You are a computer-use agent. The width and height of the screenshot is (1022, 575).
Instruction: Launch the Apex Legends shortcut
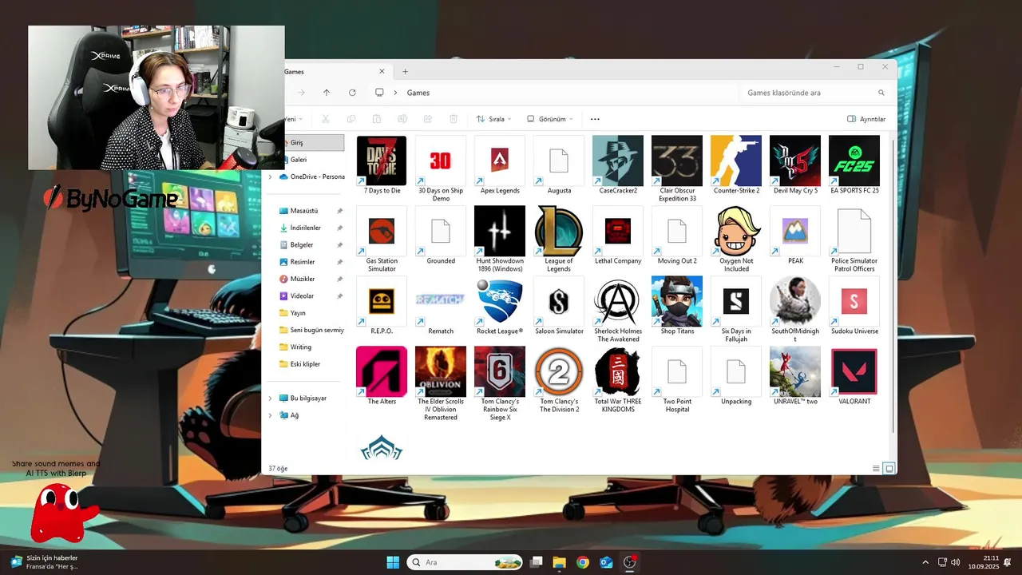[500, 161]
